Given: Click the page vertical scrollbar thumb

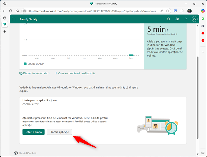Looking at the screenshot, I should click(198, 98).
